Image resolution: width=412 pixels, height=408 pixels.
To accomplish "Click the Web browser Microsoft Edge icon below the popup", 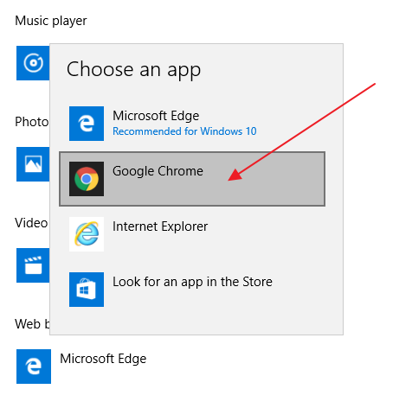I will tap(34, 367).
